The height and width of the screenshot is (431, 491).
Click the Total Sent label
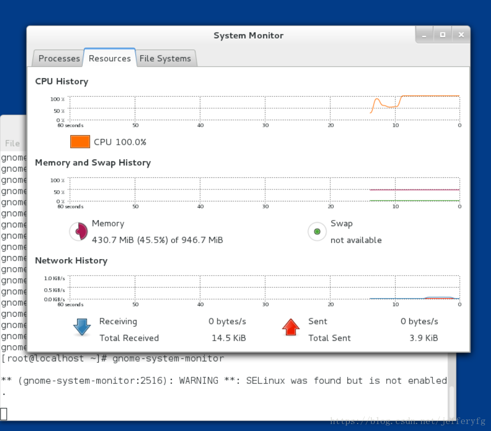tap(330, 338)
